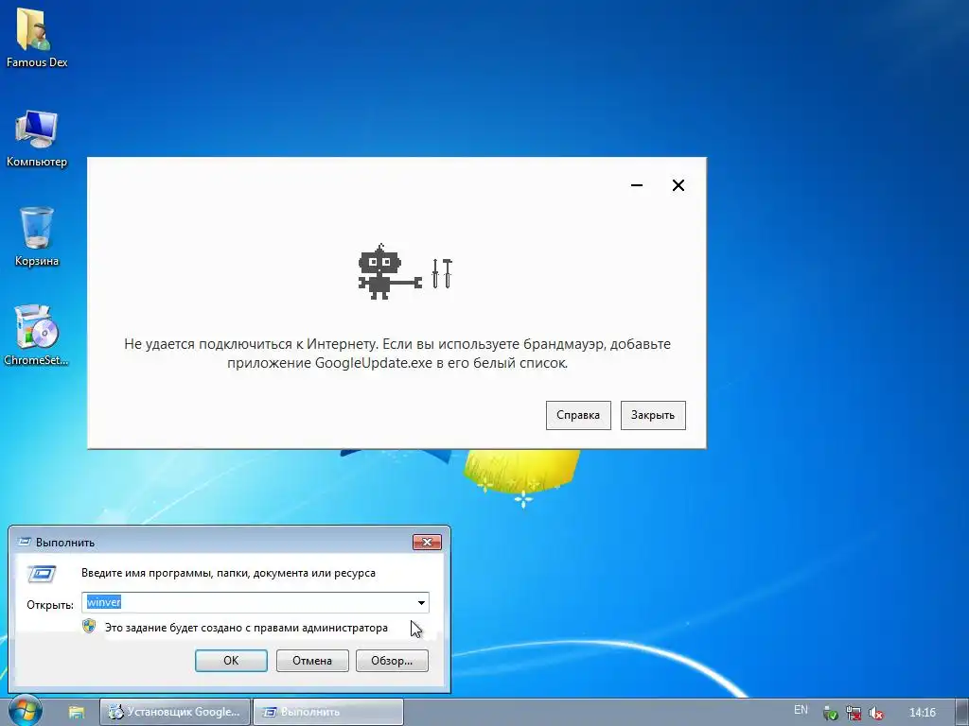The width and height of the screenshot is (969, 726).
Task: Open the Windows Start menu orb
Action: point(24,711)
